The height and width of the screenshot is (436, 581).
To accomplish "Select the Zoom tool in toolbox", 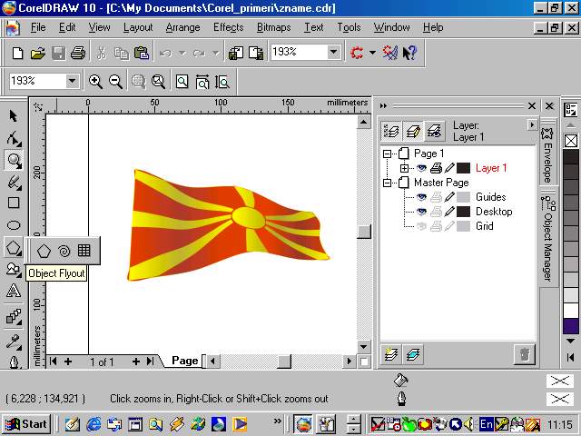I will 15,161.
